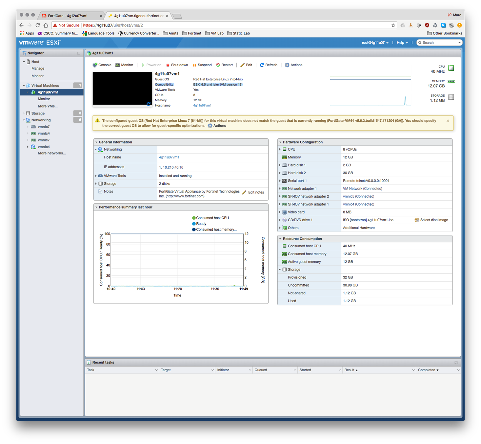Open the Actions gear menu in toolbar
The width and height of the screenshot is (481, 444).
293,65
